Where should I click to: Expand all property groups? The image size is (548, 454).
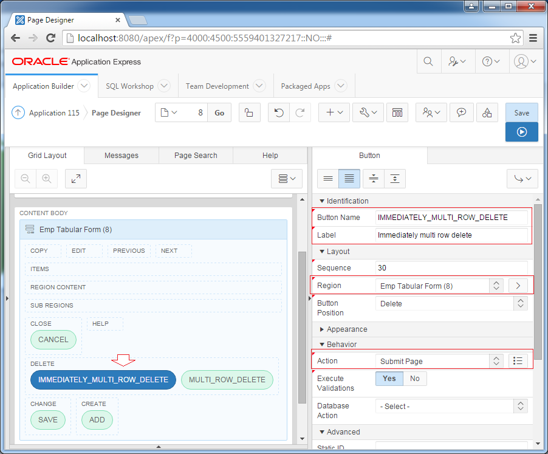[395, 179]
